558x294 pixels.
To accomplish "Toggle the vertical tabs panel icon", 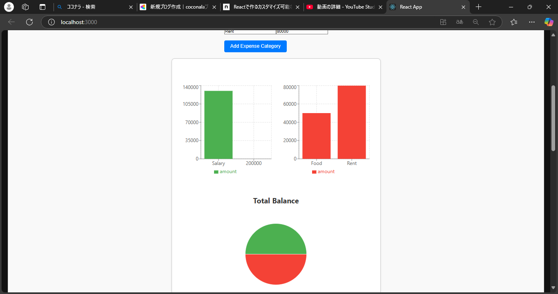I will (42, 7).
